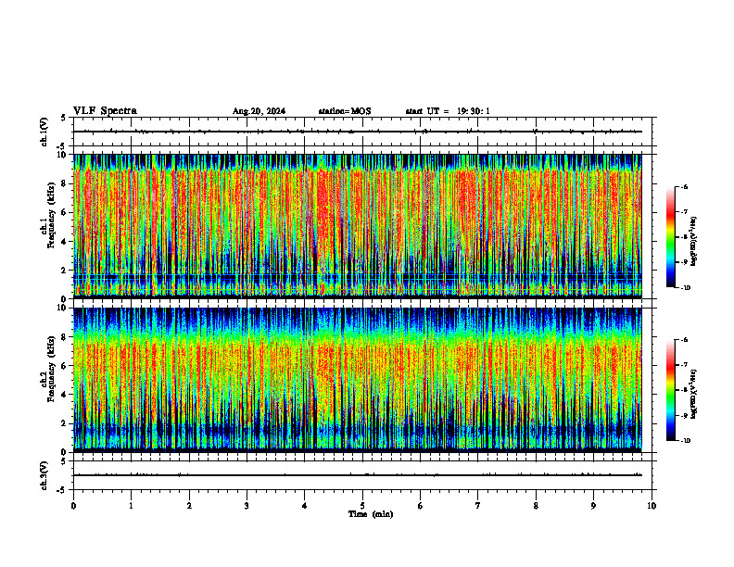Image resolution: width=734 pixels, height=567 pixels.
Task: Click the "5" tick on the time axis
Action: (362, 506)
